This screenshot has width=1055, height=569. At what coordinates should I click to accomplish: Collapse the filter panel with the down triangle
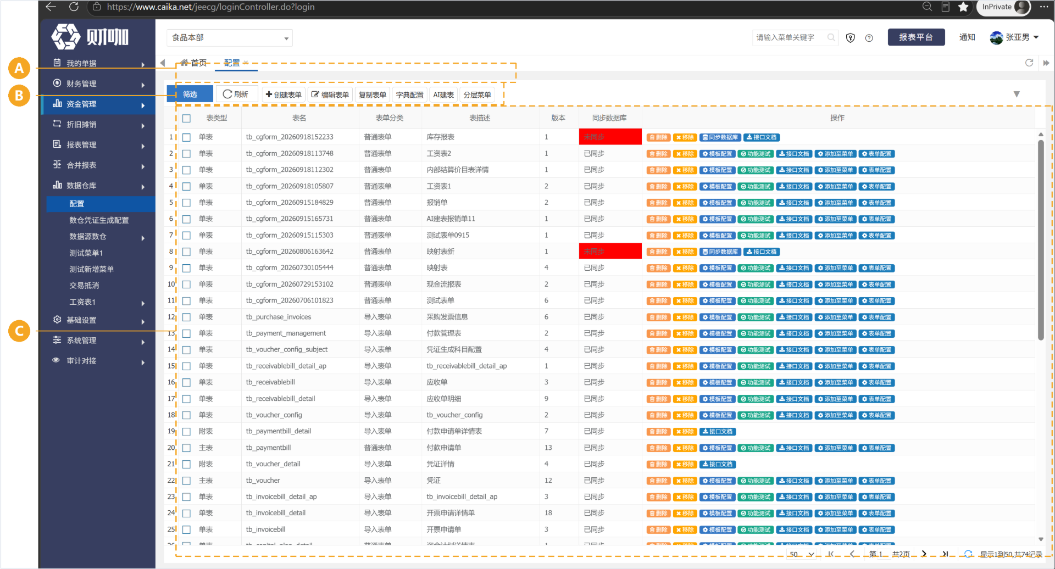coord(1017,94)
